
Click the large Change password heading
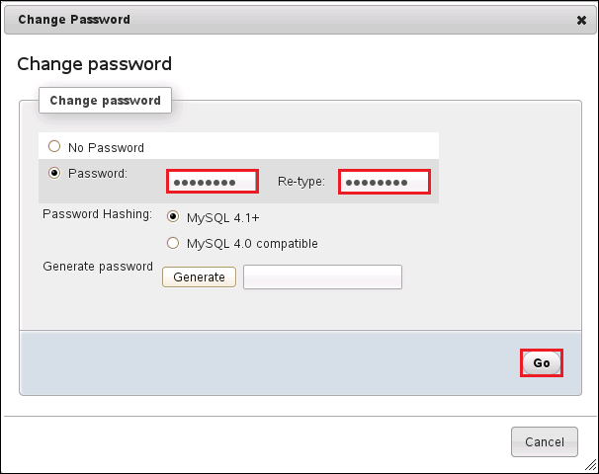click(x=95, y=64)
